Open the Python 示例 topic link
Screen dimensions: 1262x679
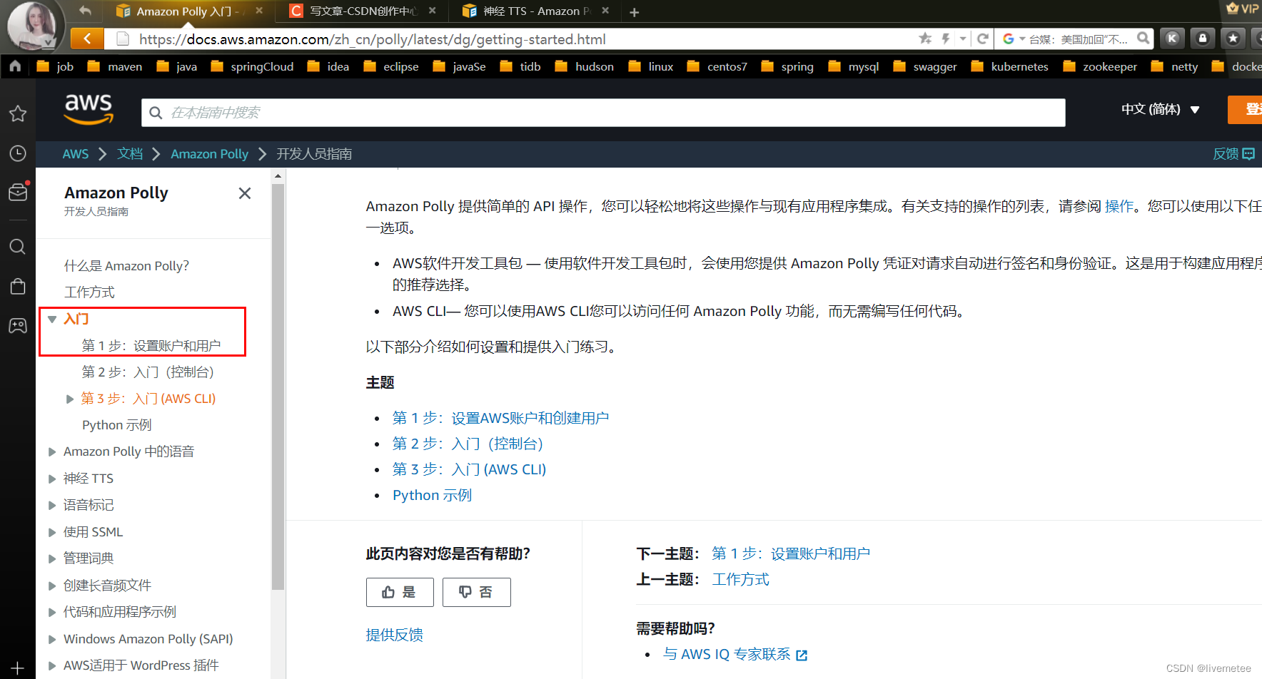(432, 495)
